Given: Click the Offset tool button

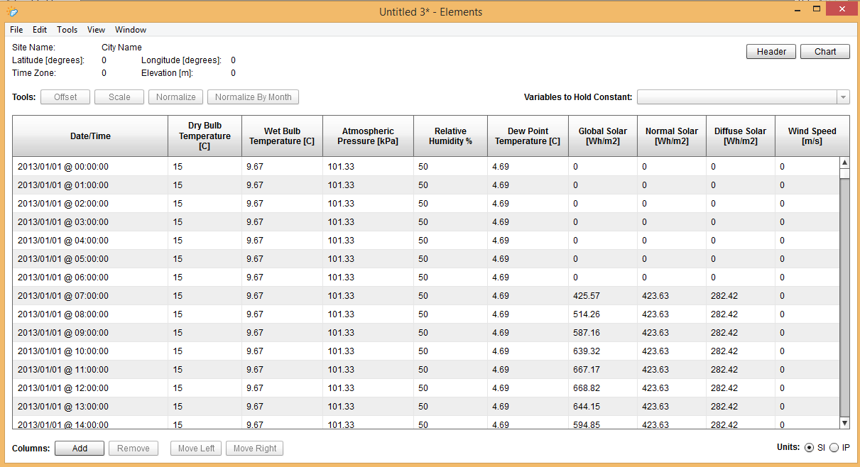Looking at the screenshot, I should (x=65, y=97).
